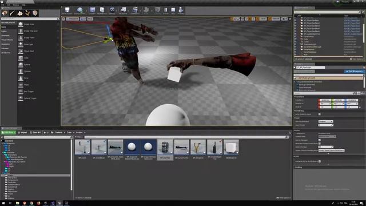Toggle the Can be Damaged checkbox
Image resolution: width=366 pixels, height=206 pixels.
pyautogui.click(x=320, y=140)
